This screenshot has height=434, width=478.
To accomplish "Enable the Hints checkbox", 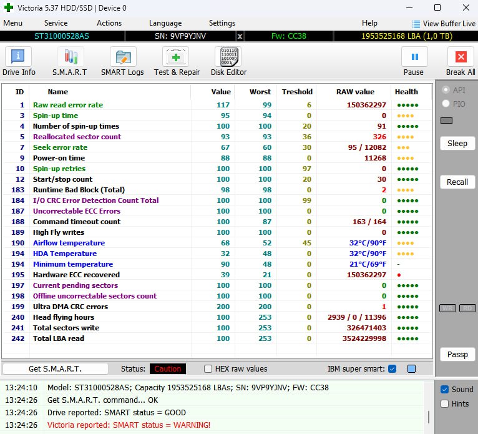I will 444,403.
